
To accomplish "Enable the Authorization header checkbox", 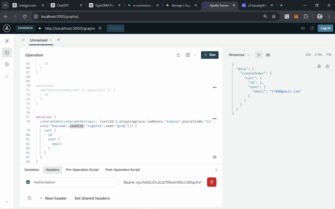I will point(28,182).
